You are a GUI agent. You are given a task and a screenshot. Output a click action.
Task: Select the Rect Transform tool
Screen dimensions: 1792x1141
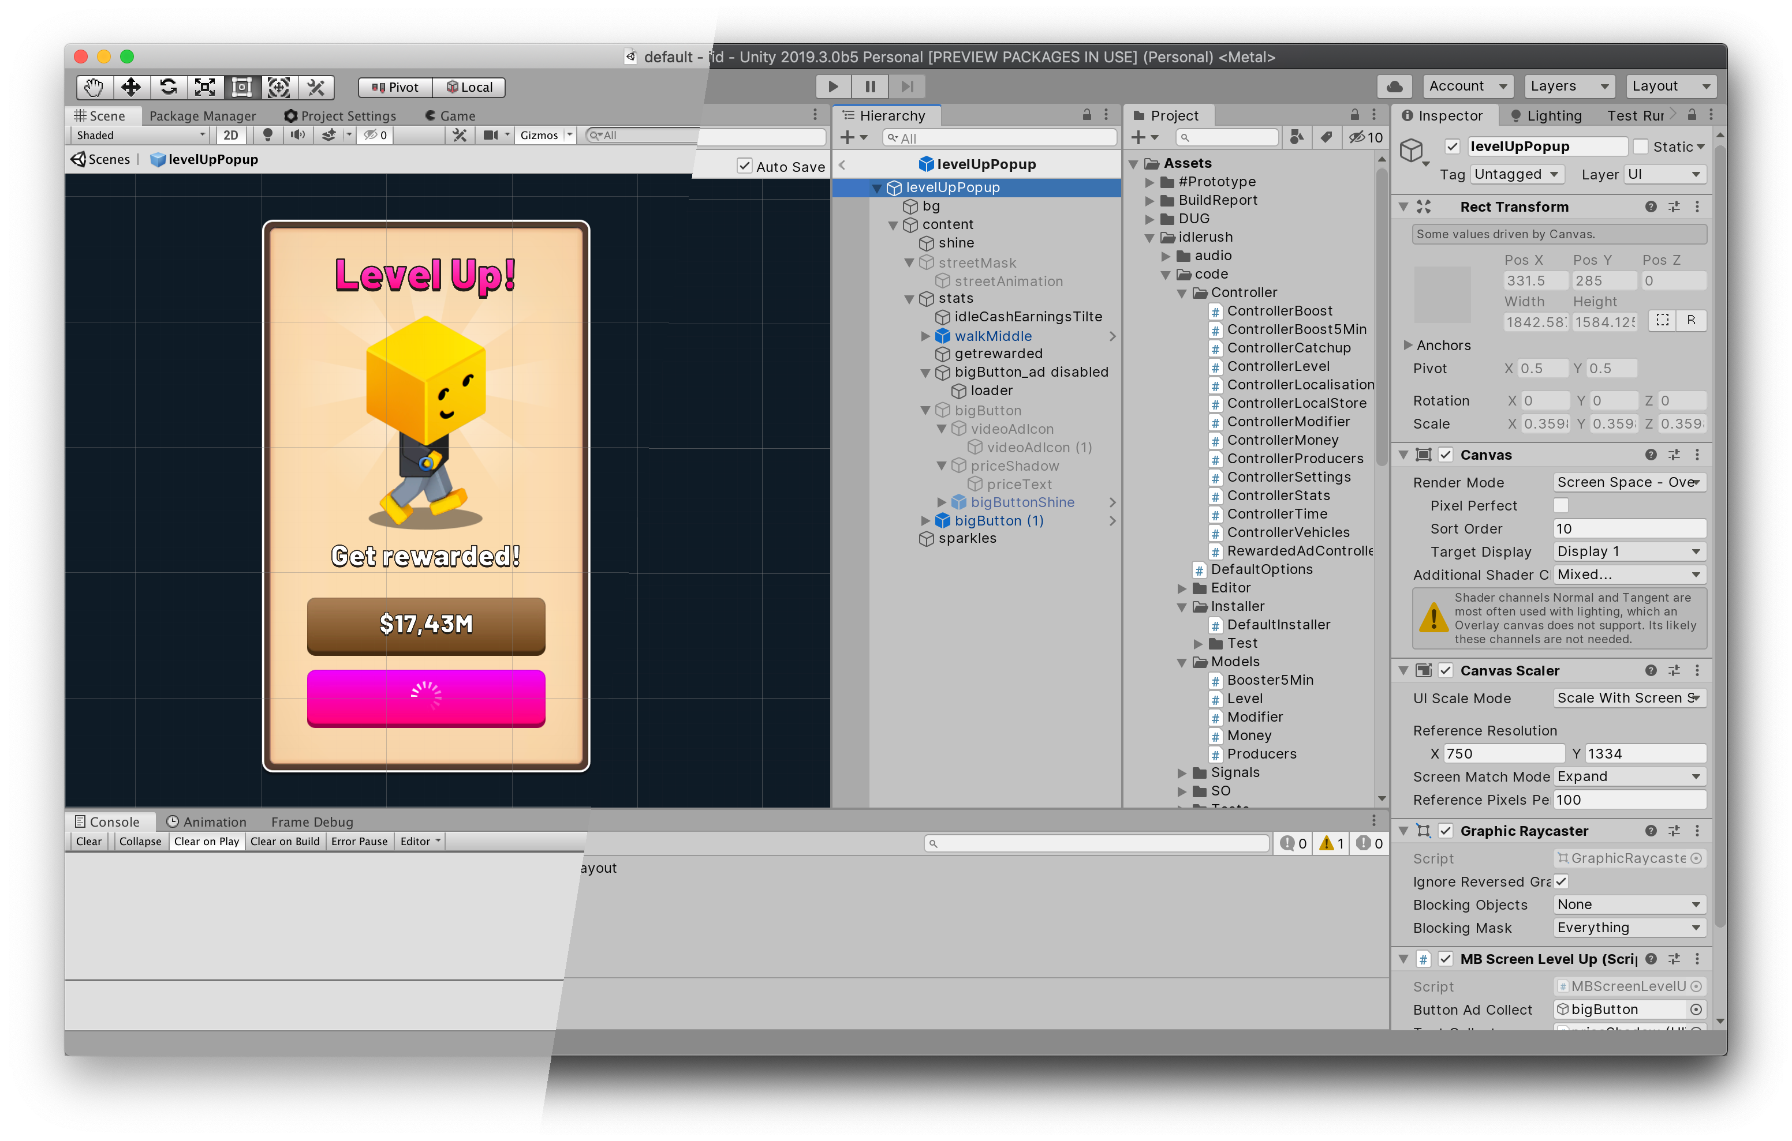click(x=242, y=87)
